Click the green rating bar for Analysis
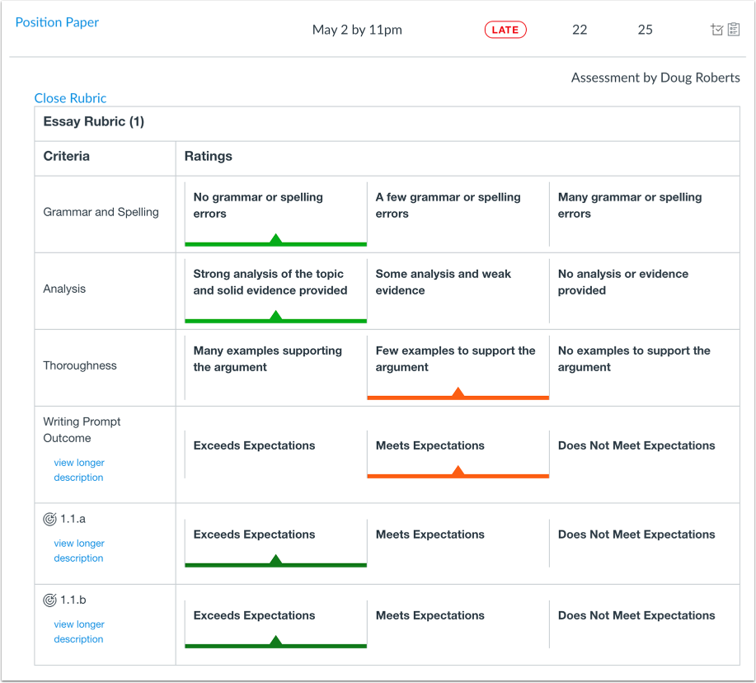The height and width of the screenshot is (683, 756). pos(275,320)
